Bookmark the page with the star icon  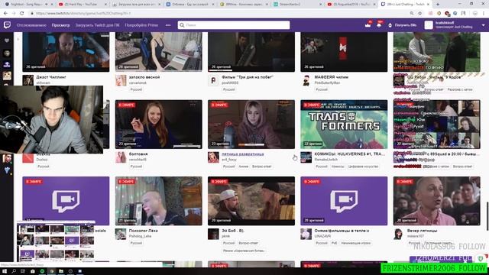419,14
